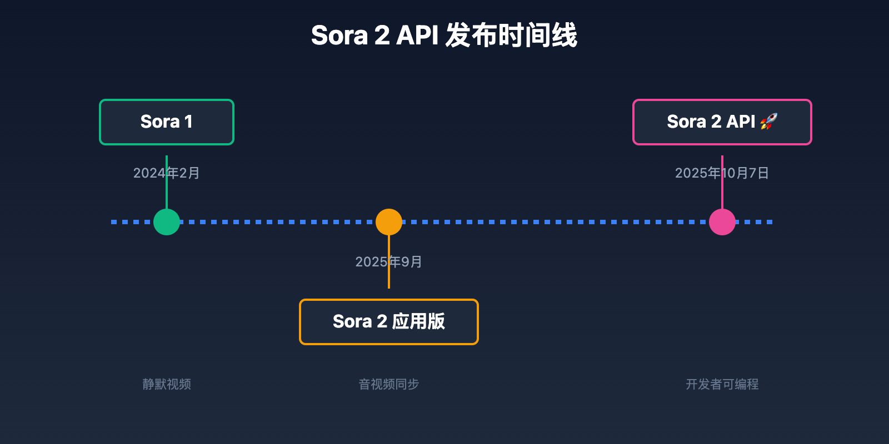Click the 静默视频 caption

click(167, 384)
